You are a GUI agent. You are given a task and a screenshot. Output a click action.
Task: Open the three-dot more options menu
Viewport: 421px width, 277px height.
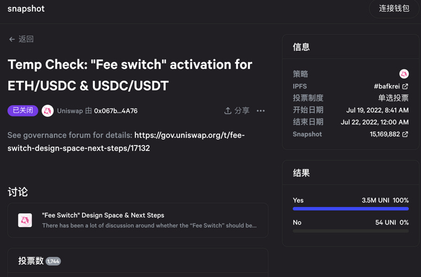260,111
